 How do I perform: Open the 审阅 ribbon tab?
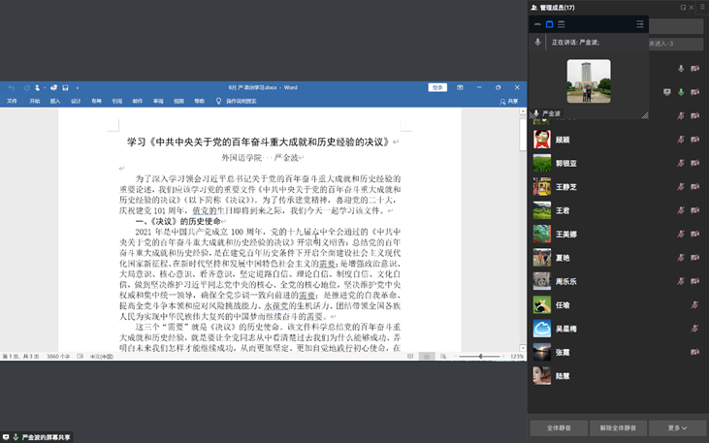(158, 101)
